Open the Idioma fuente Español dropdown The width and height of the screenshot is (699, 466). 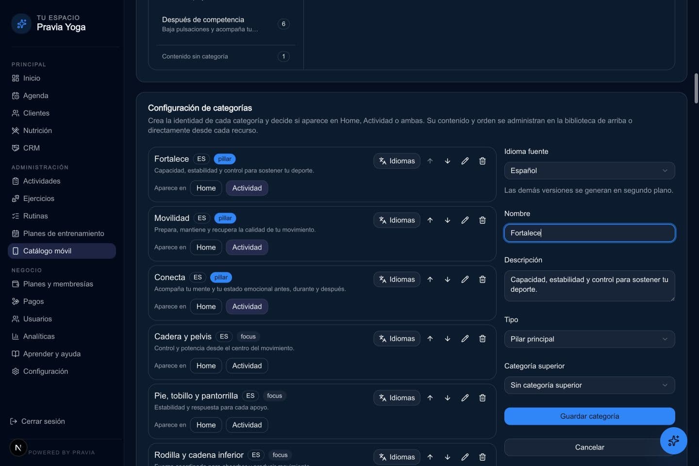pyautogui.click(x=589, y=170)
